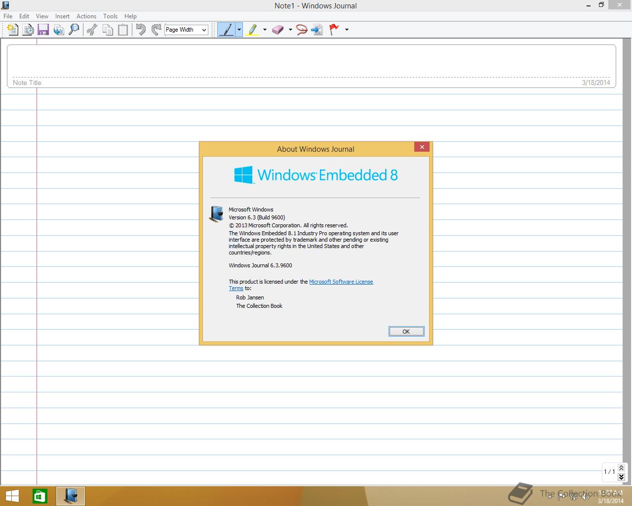Click the Copy toolbar icon
The height and width of the screenshot is (506, 632).
coord(107,30)
